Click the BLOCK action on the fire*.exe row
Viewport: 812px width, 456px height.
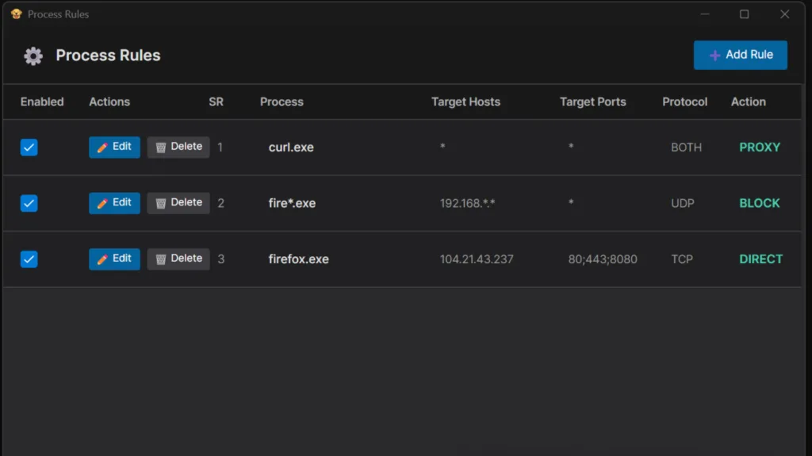(759, 203)
